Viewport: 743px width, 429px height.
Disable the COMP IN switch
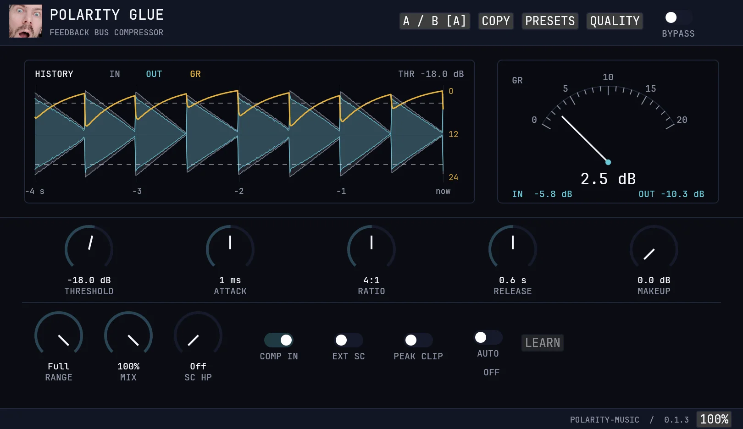279,340
